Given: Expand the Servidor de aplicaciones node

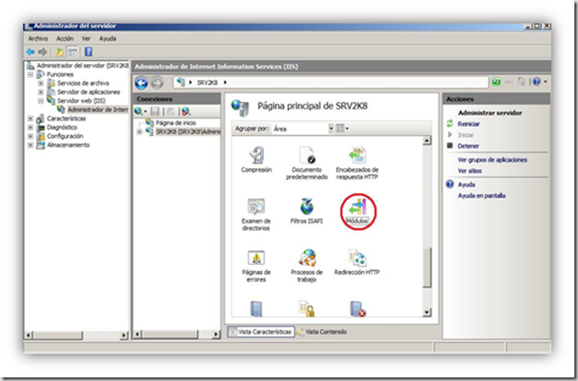Looking at the screenshot, I should click(41, 92).
